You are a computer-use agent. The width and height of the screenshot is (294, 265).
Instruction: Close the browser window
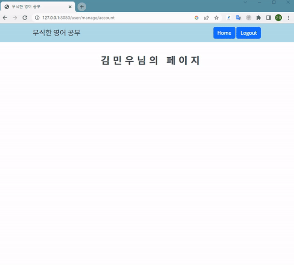288,2
